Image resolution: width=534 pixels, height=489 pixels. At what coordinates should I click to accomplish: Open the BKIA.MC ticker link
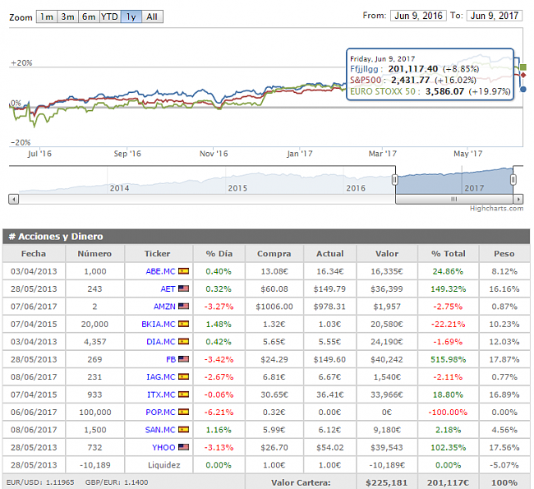pos(158,325)
